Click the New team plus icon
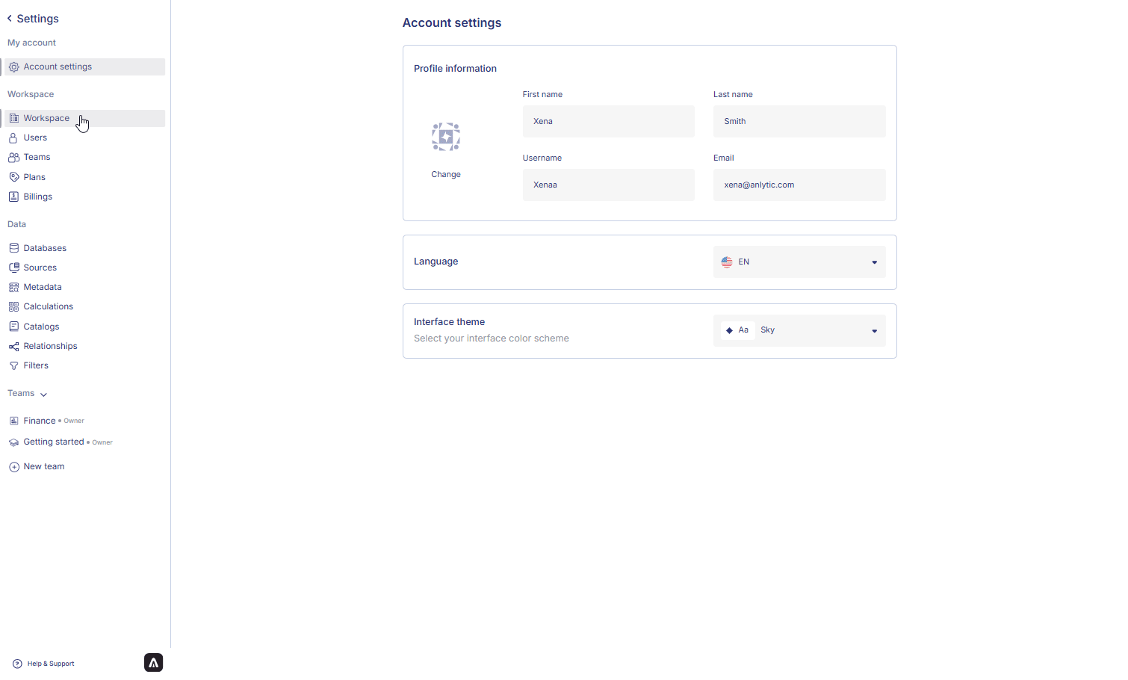This screenshot has width=1128, height=680. (13, 467)
